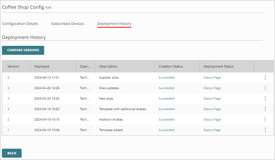Viewport: 275px width, 160px height.
Task: Switch to the Configuration Details tab
Action: tap(20, 24)
